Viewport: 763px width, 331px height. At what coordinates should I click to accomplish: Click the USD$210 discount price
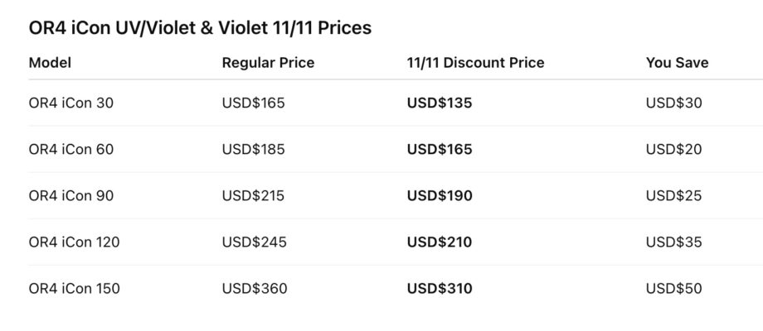[x=439, y=242]
